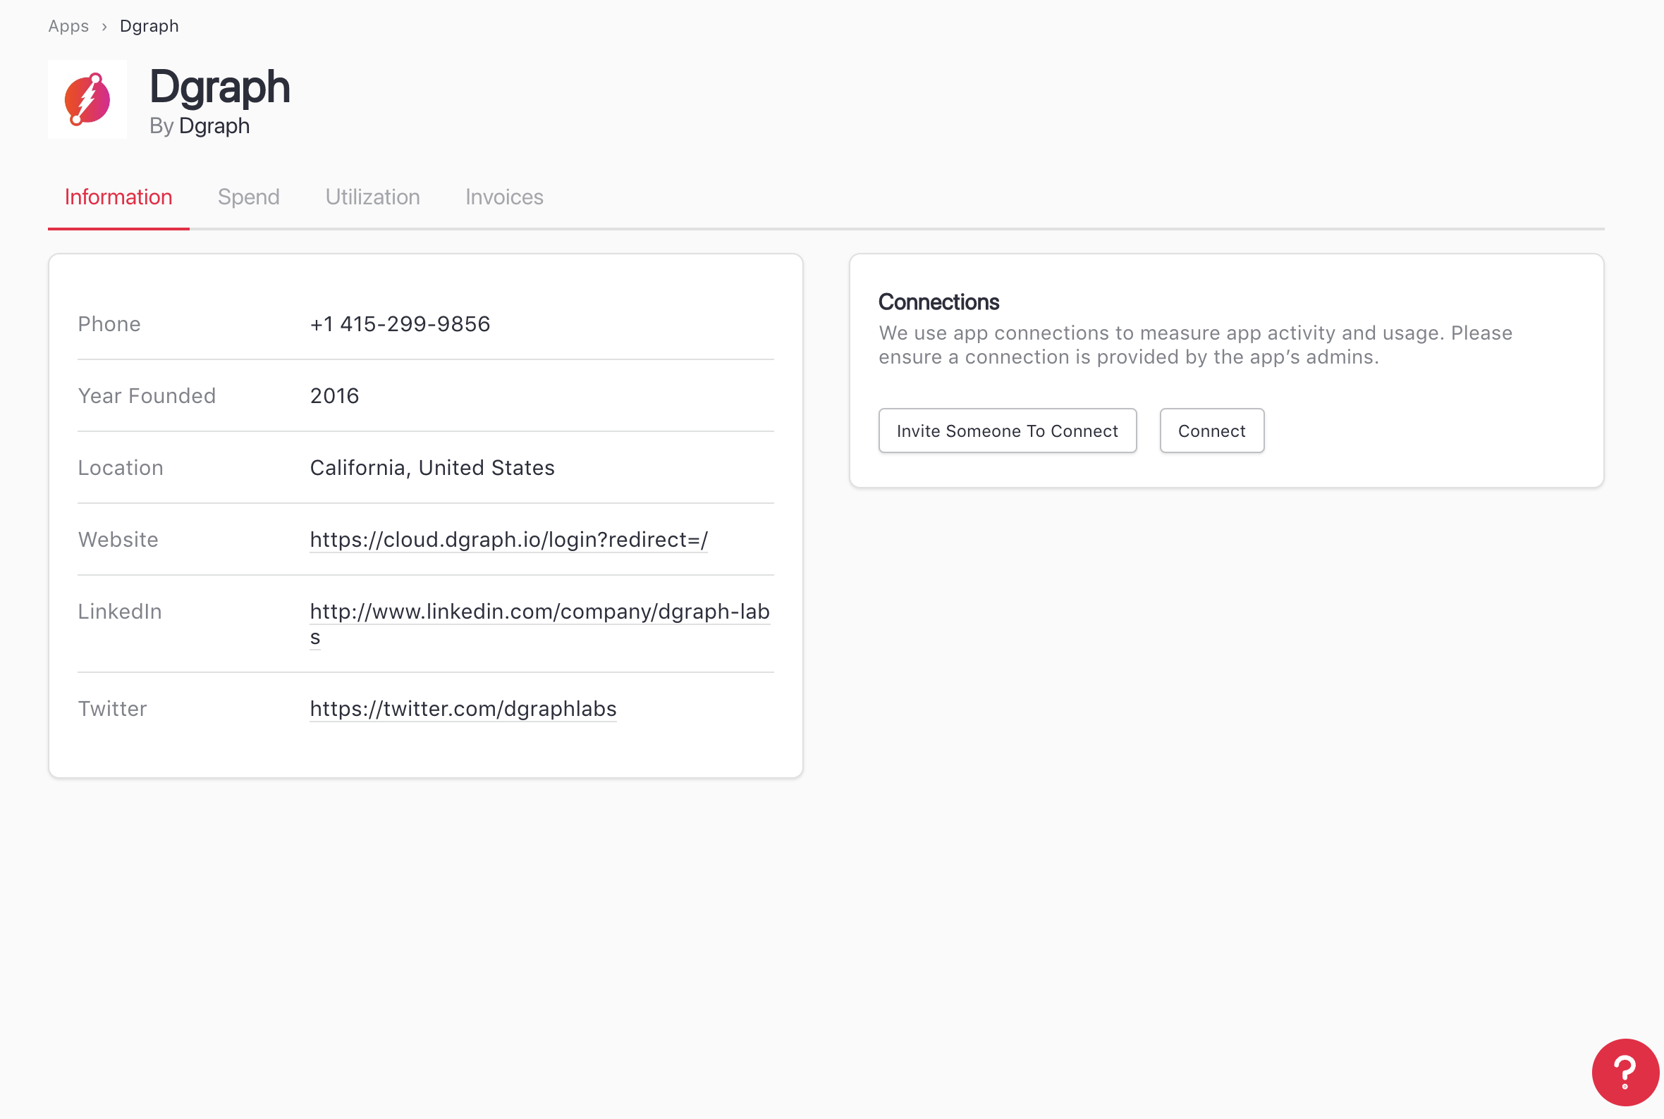This screenshot has width=1664, height=1119.
Task: Go back to Apps via breadcrumb
Action: (68, 26)
